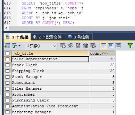Check the Programmer row checkbox
The height and width of the screenshot is (115, 135).
point(7,95)
